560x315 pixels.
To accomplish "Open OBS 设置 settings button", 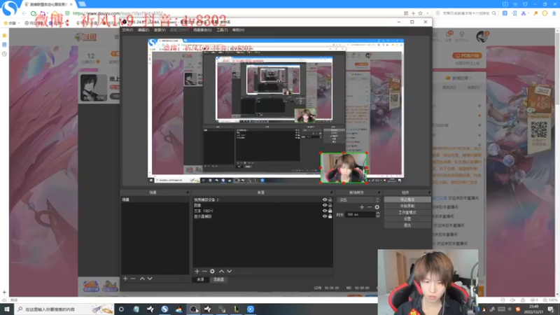I will 407,218.
